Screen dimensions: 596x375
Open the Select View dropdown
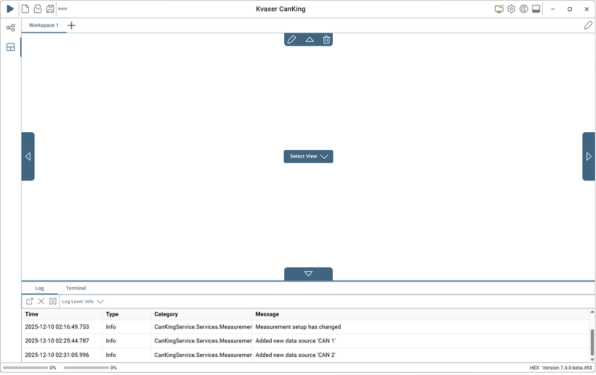click(x=308, y=156)
